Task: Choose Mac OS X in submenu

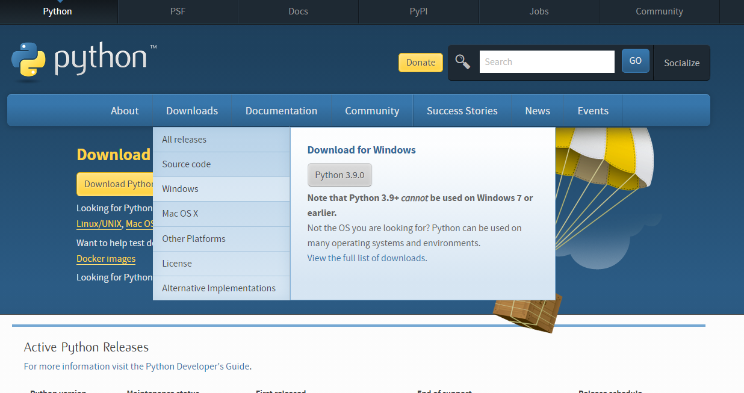Action: pos(222,214)
